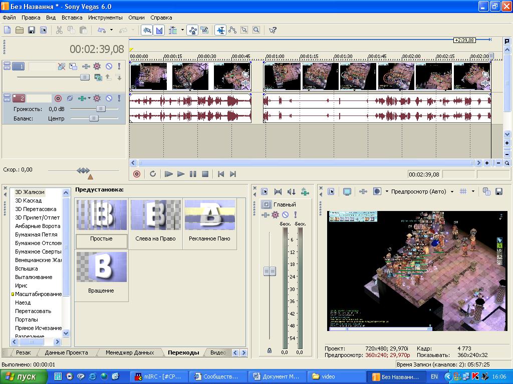
Task: Start playback with the Play button
Action: tap(180, 174)
